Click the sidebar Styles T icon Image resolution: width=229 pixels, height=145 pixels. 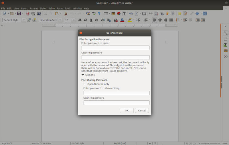226,45
